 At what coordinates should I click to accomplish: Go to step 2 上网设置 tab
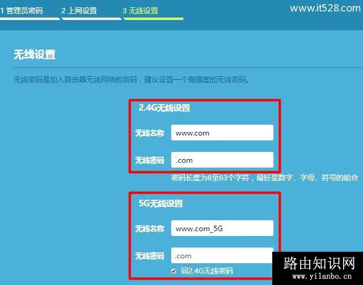79,10
